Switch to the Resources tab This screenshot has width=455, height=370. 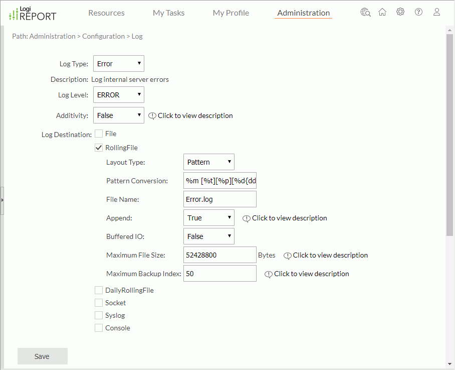[106, 13]
